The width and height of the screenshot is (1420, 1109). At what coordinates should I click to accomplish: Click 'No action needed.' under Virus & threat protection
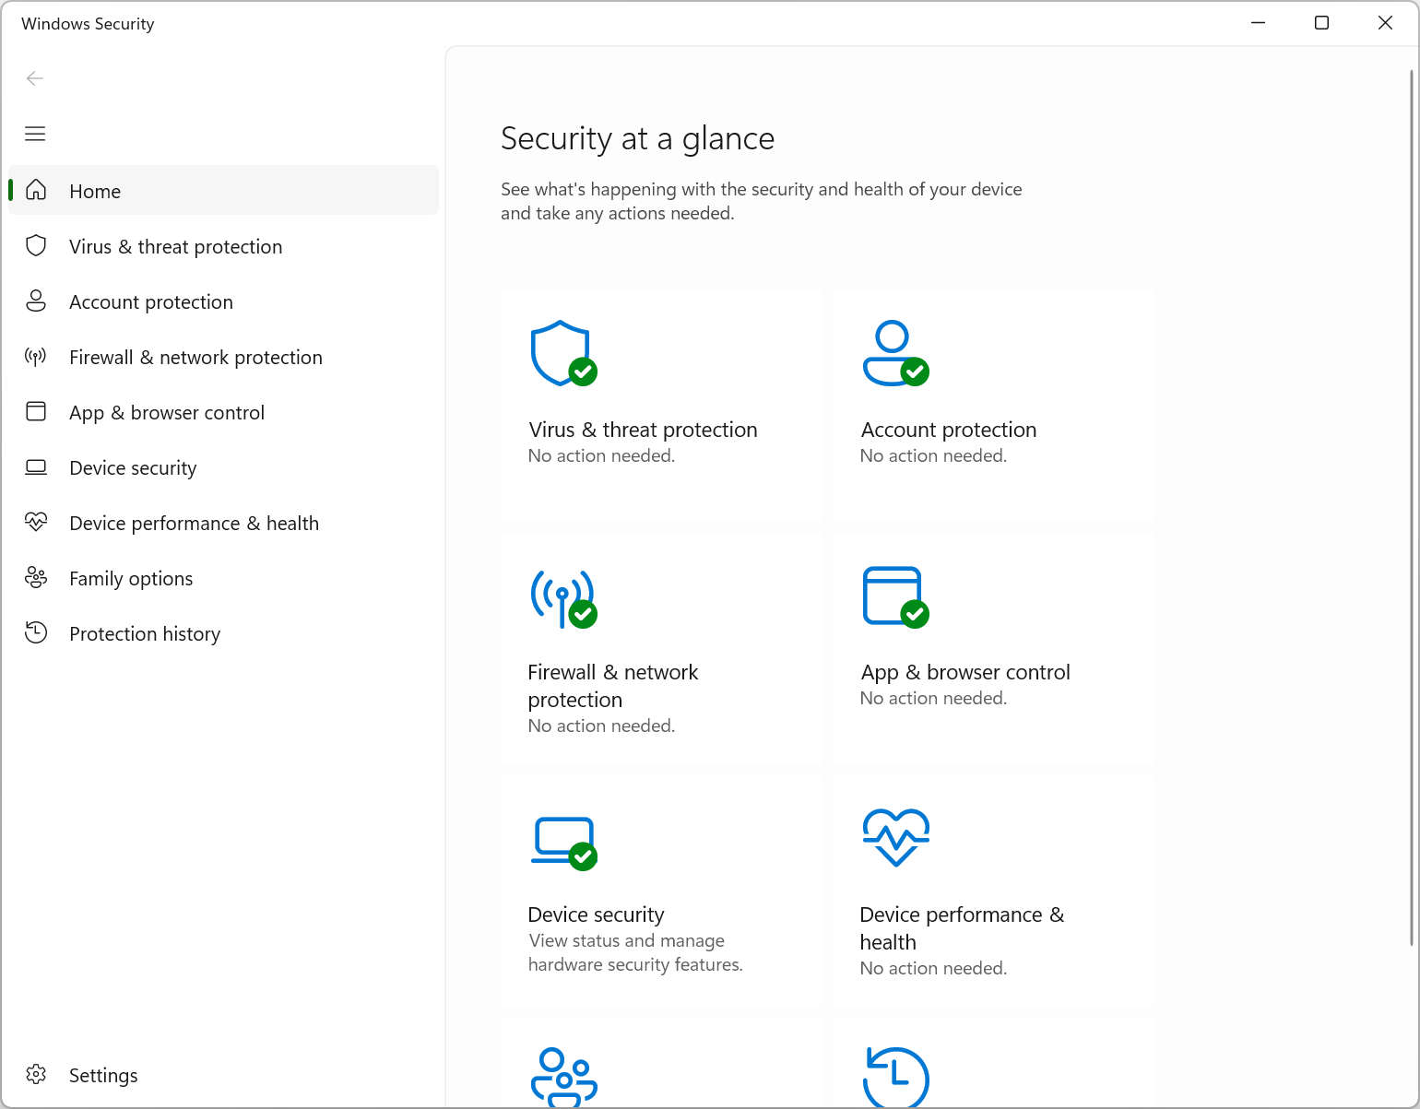(x=601, y=455)
